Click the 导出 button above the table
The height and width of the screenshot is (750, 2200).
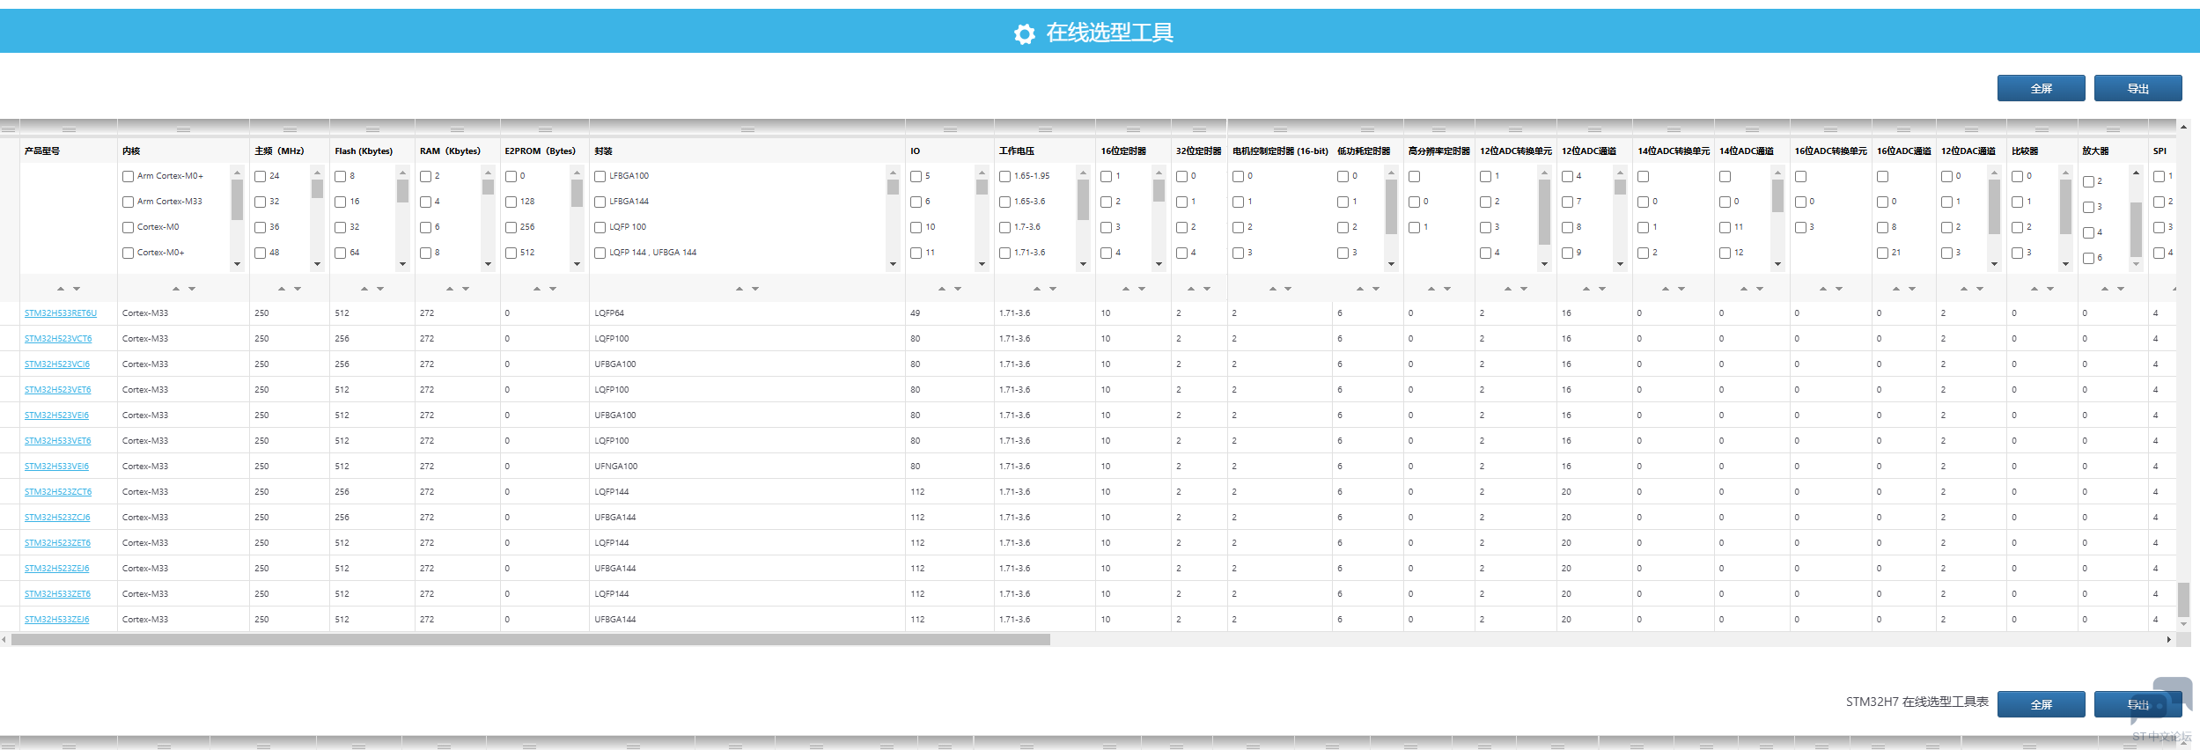tap(2137, 88)
